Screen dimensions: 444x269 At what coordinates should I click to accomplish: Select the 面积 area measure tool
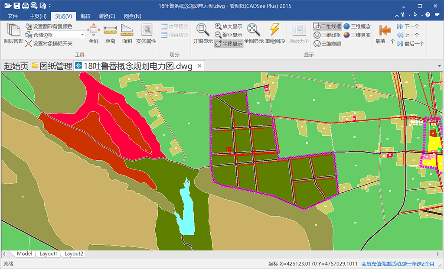tap(127, 33)
